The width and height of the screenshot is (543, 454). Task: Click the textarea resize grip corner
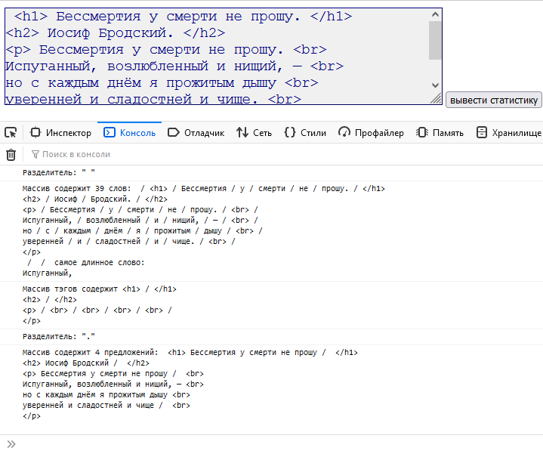coord(436,99)
